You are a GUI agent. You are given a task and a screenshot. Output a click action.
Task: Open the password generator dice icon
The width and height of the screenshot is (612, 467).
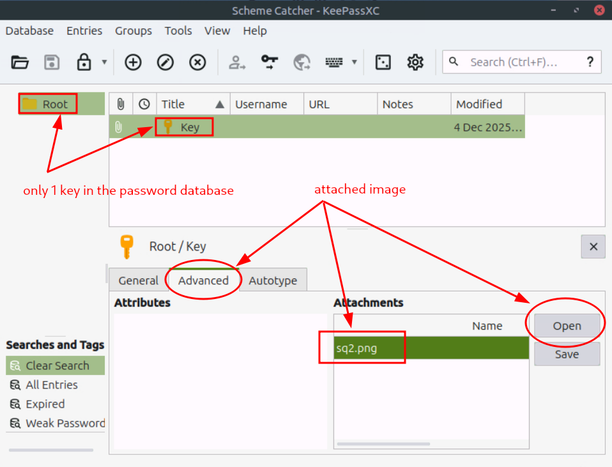pos(383,62)
